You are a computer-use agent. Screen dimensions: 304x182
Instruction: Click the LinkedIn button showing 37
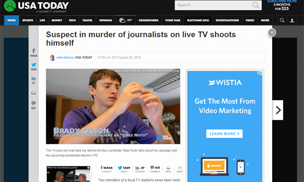[x=140, y=169]
